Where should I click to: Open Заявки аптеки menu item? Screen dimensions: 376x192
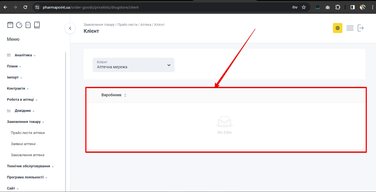[23, 144]
